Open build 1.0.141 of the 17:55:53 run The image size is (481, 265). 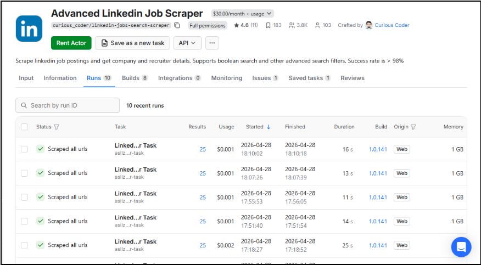click(378, 198)
